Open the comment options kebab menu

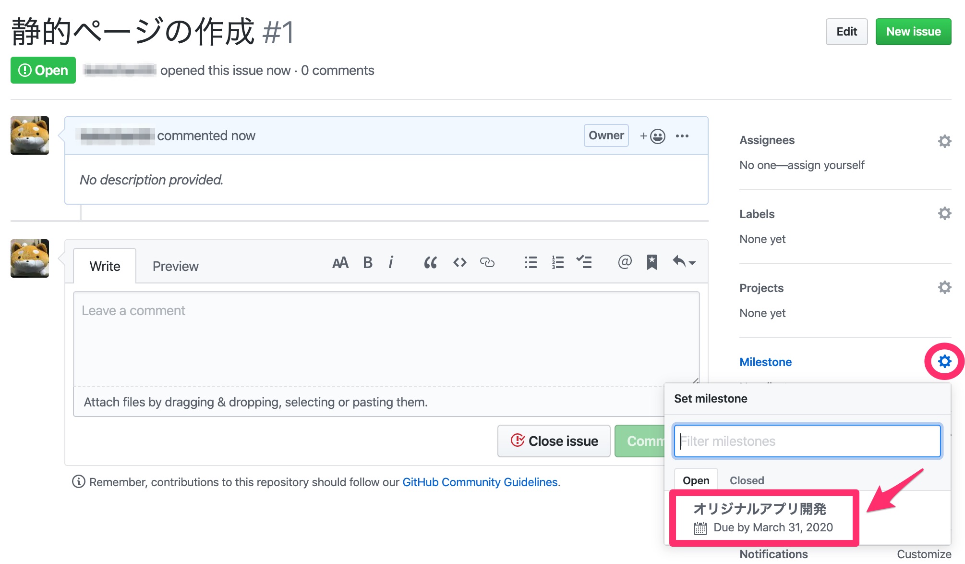[x=682, y=136]
